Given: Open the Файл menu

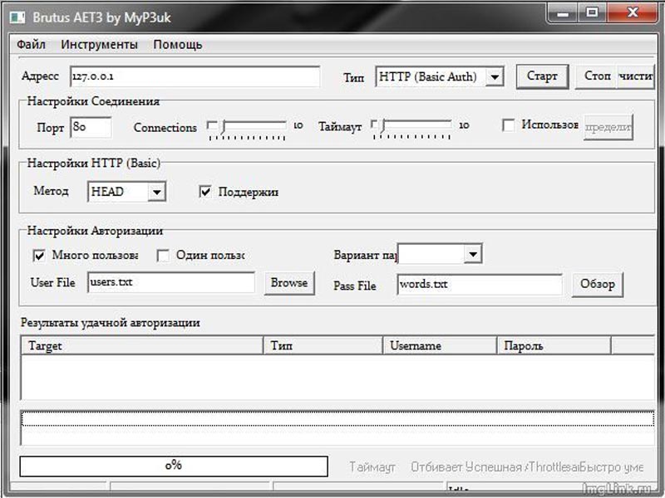Looking at the screenshot, I should pyautogui.click(x=31, y=45).
